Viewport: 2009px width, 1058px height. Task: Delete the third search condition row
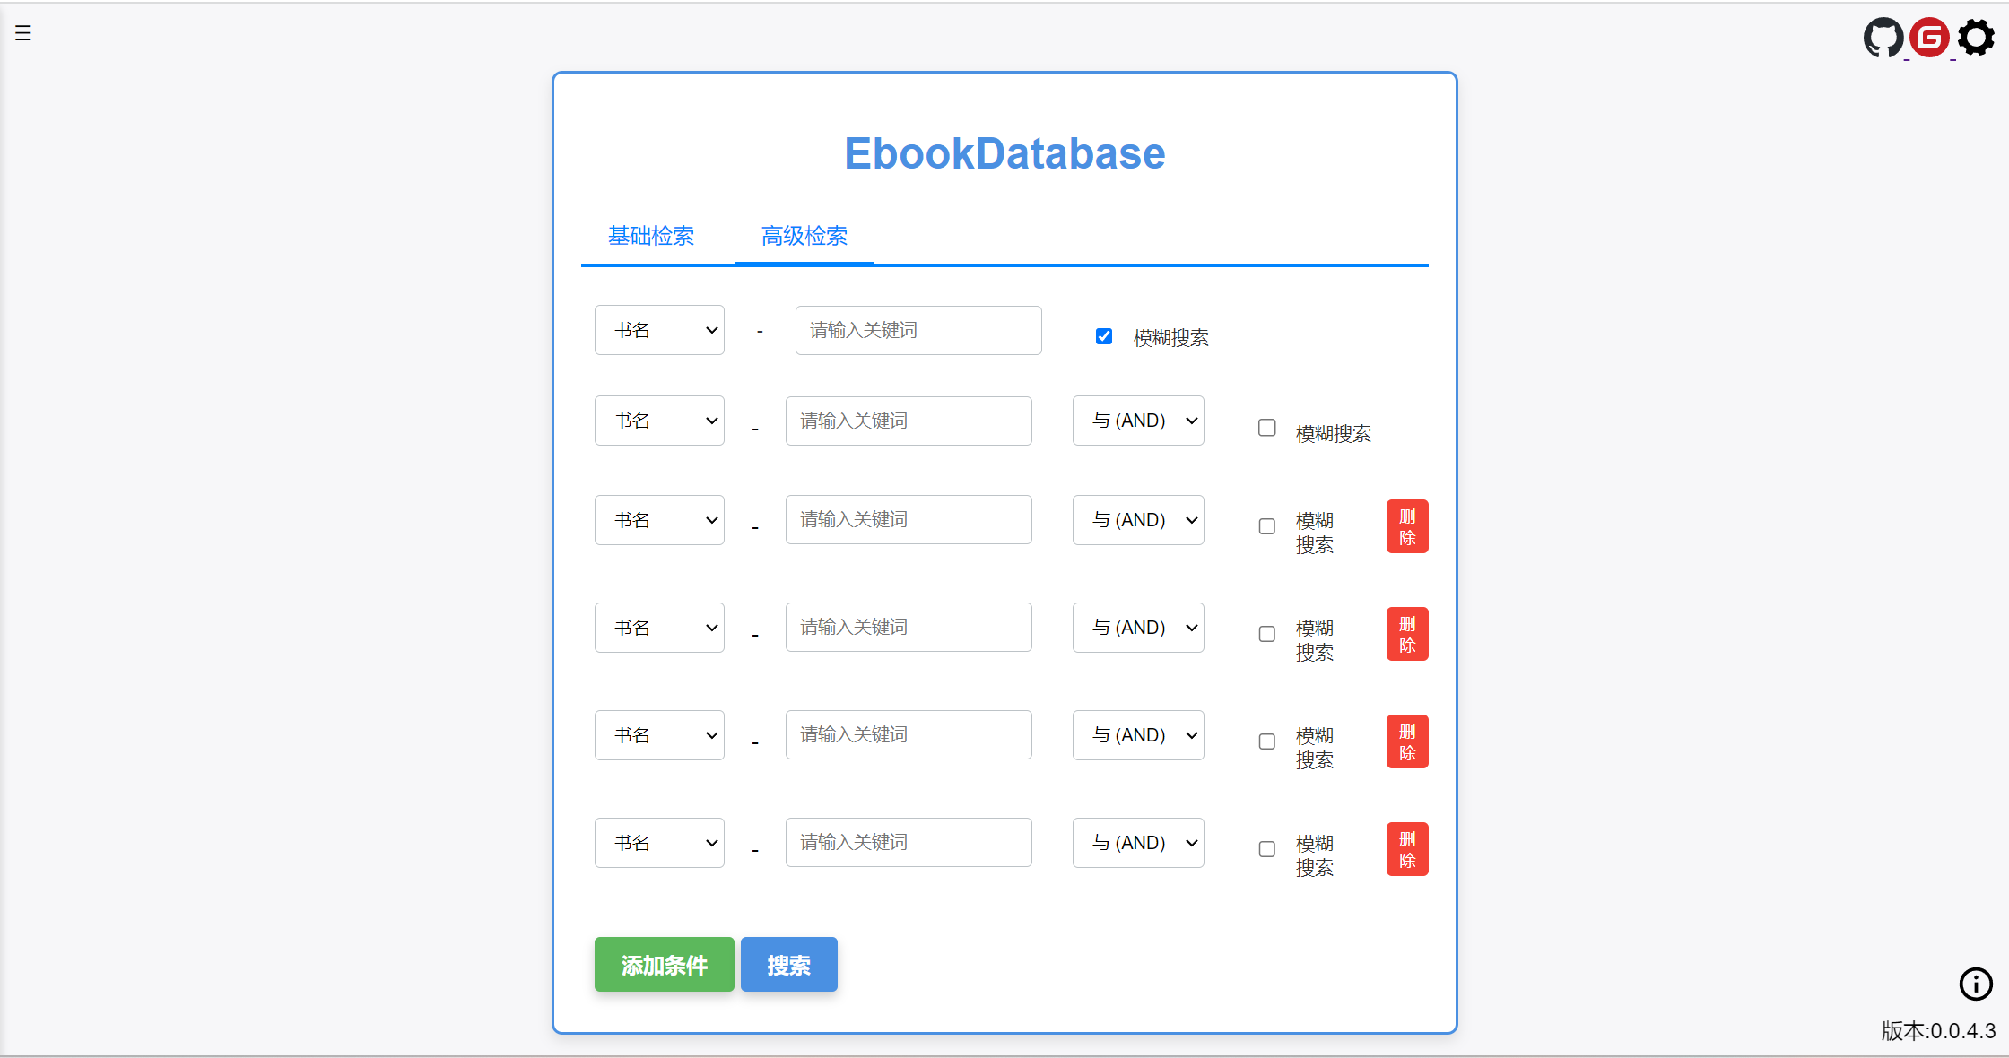[1406, 526]
